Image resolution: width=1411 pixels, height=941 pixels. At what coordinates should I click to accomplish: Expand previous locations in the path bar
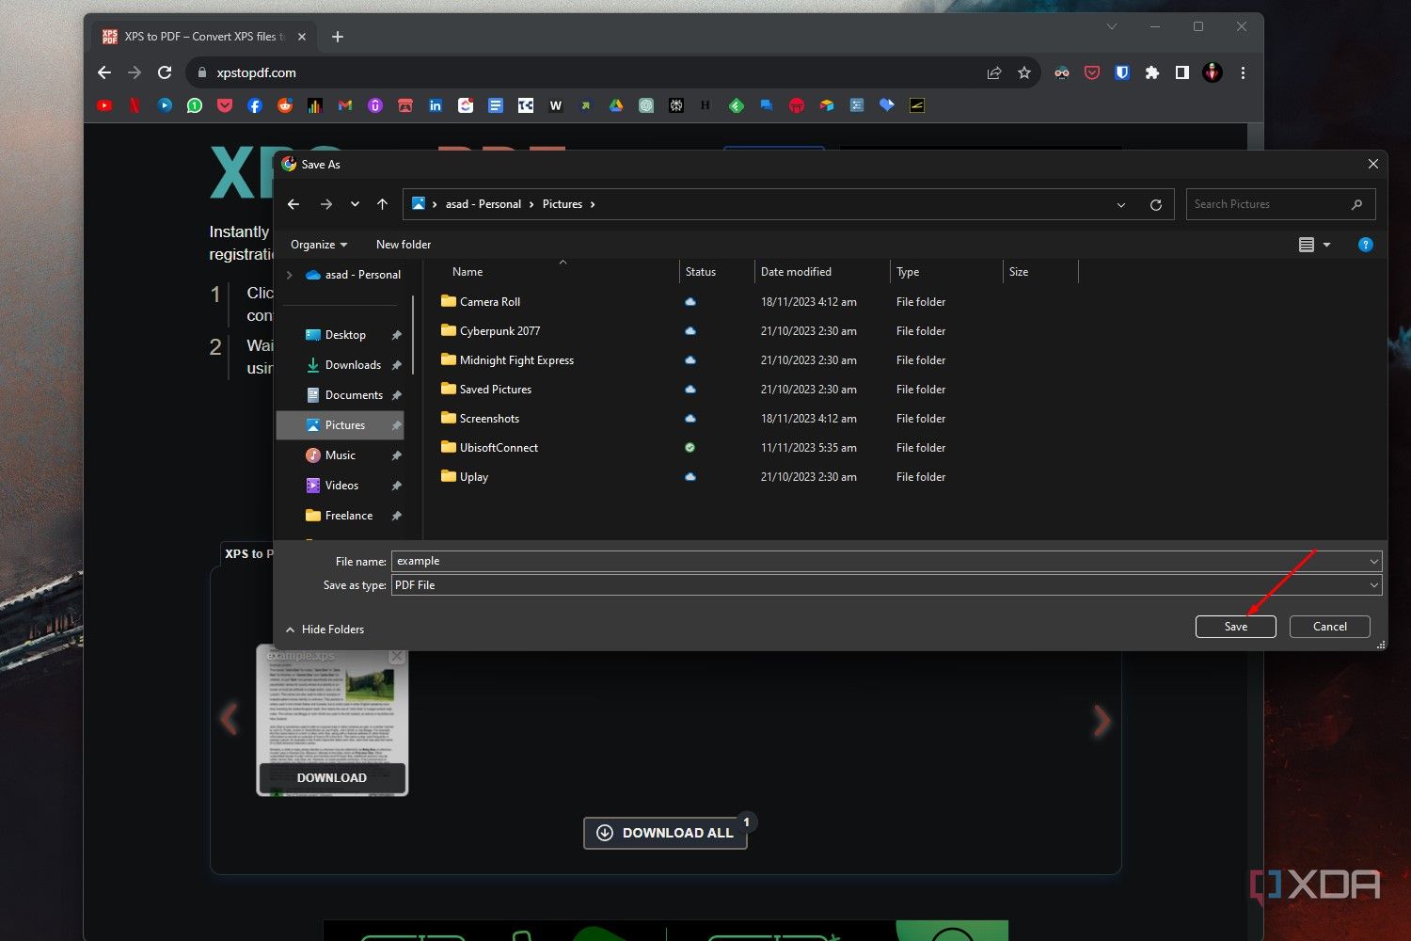1121,204
